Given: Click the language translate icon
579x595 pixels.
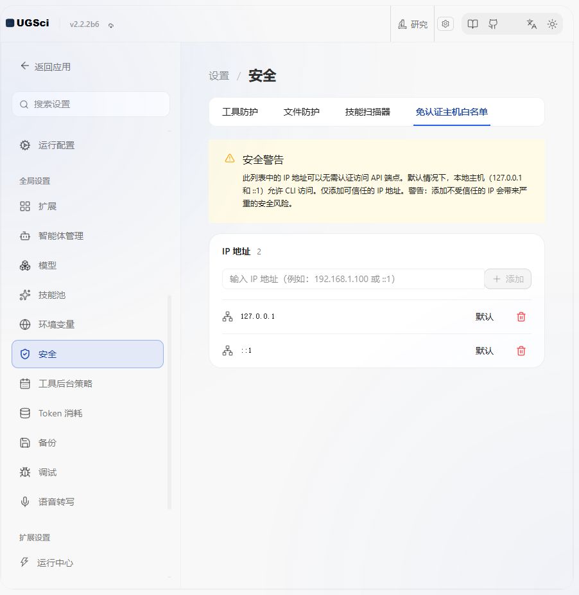Looking at the screenshot, I should pos(531,24).
